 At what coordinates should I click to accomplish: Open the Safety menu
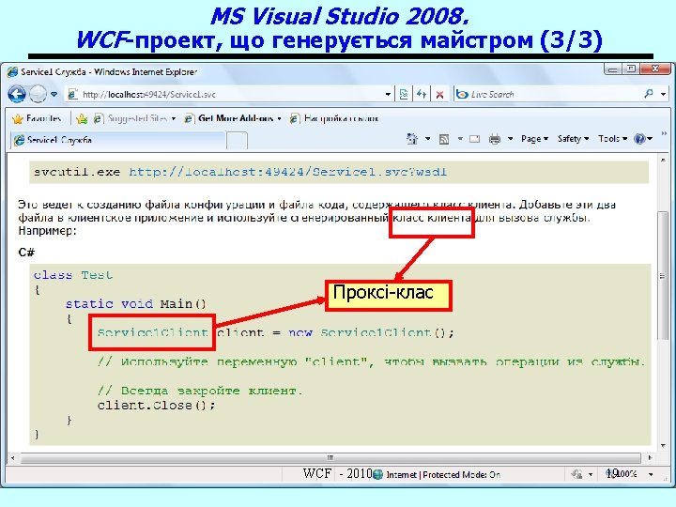click(573, 139)
